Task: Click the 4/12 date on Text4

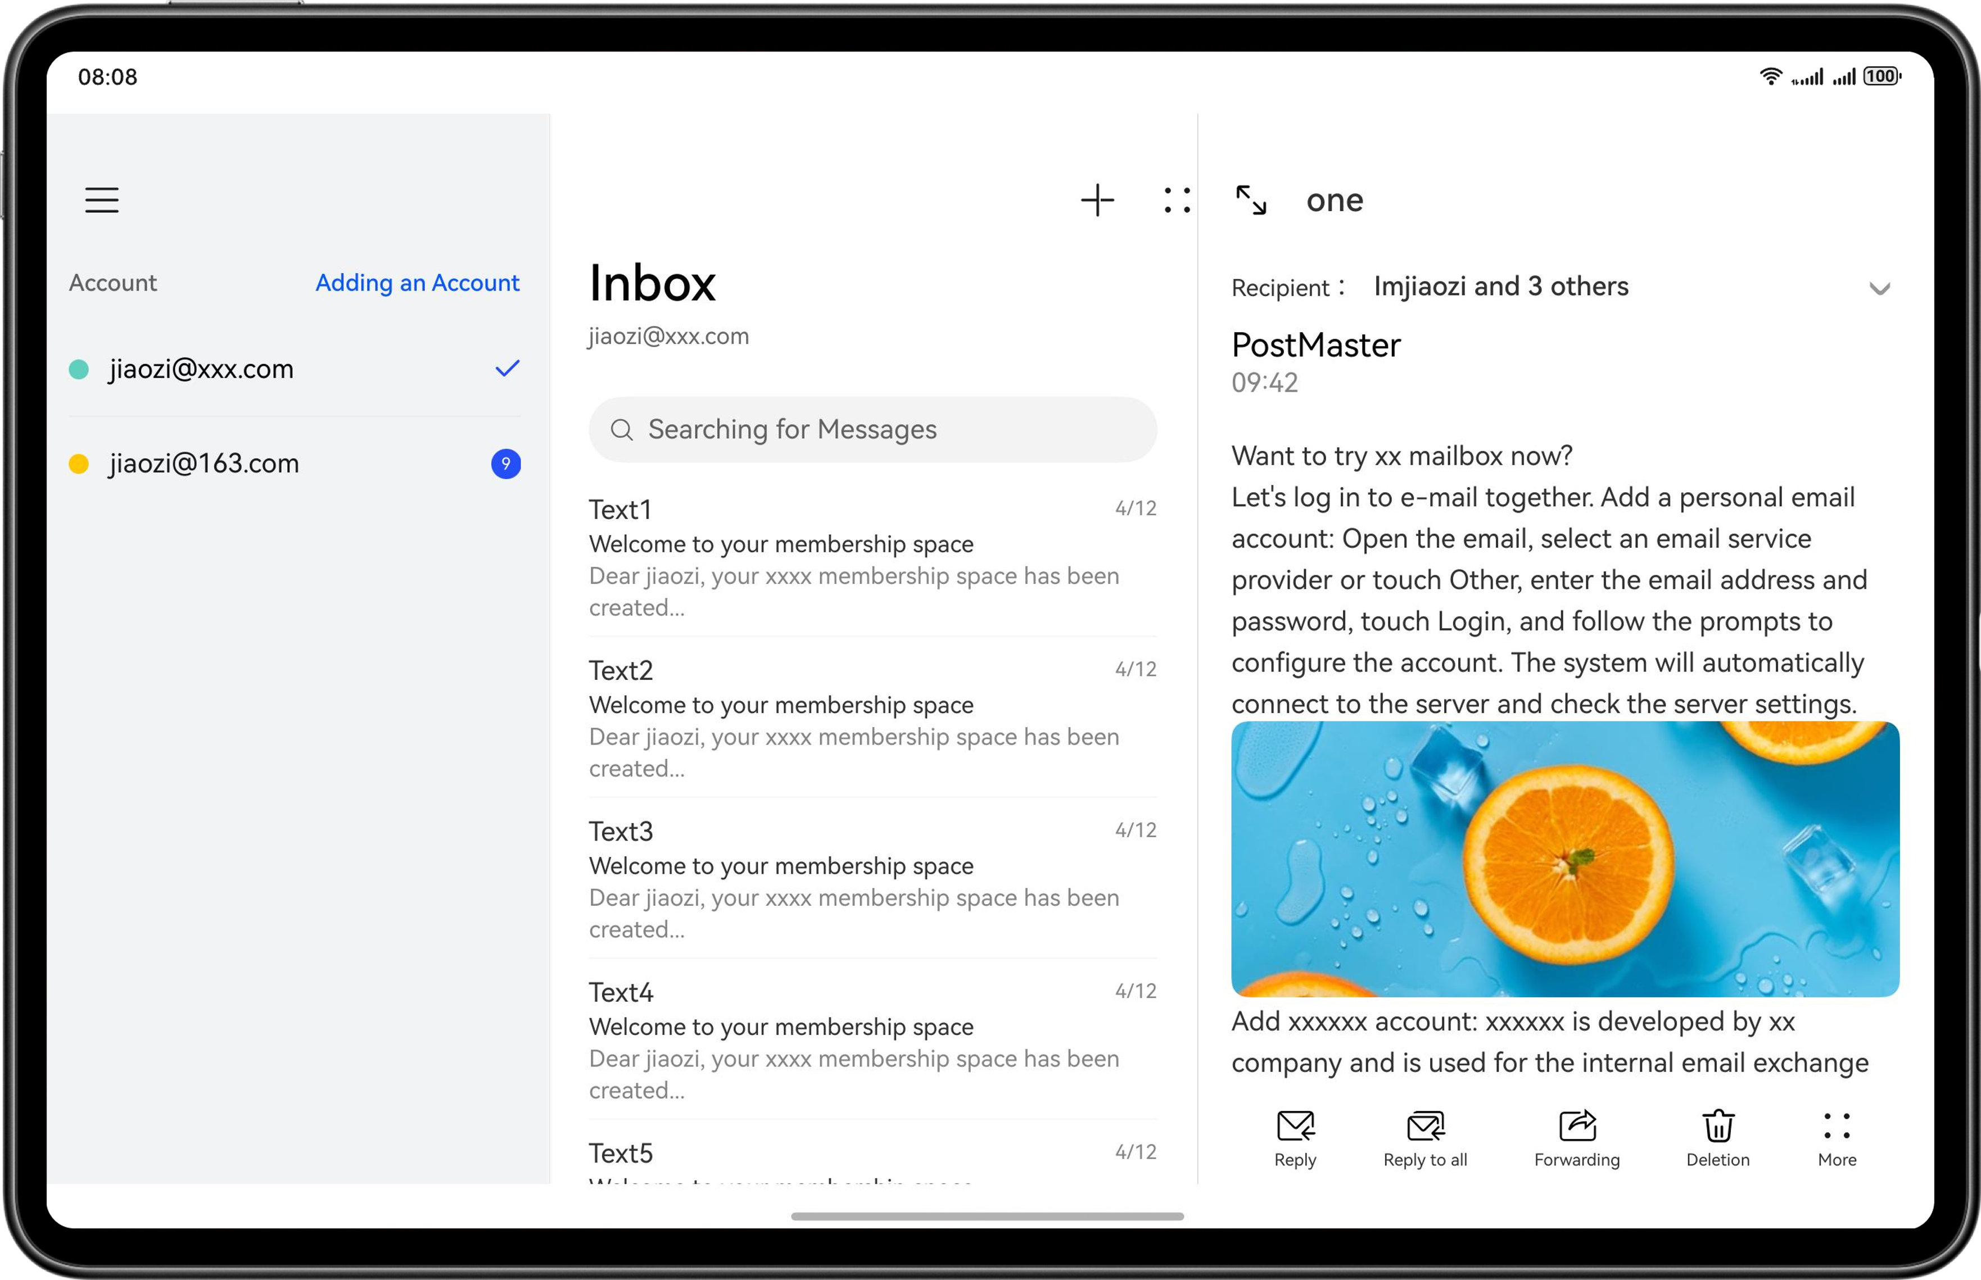Action: (x=1136, y=992)
